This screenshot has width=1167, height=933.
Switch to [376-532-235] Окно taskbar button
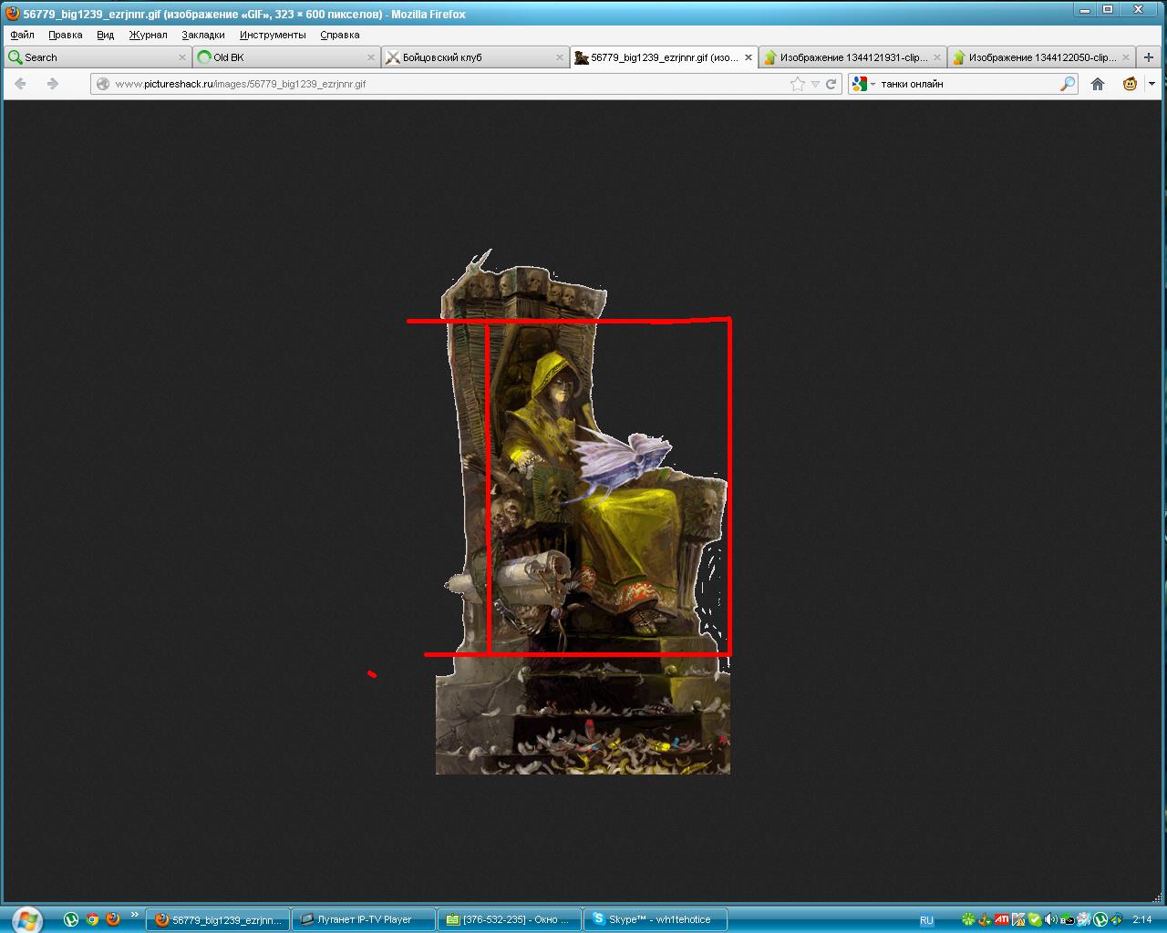tap(510, 919)
